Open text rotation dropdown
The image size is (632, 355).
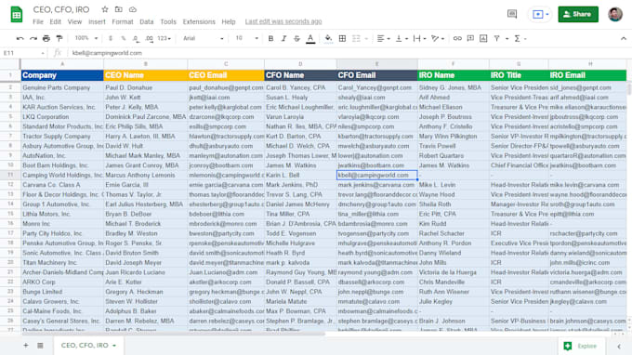coord(438,38)
